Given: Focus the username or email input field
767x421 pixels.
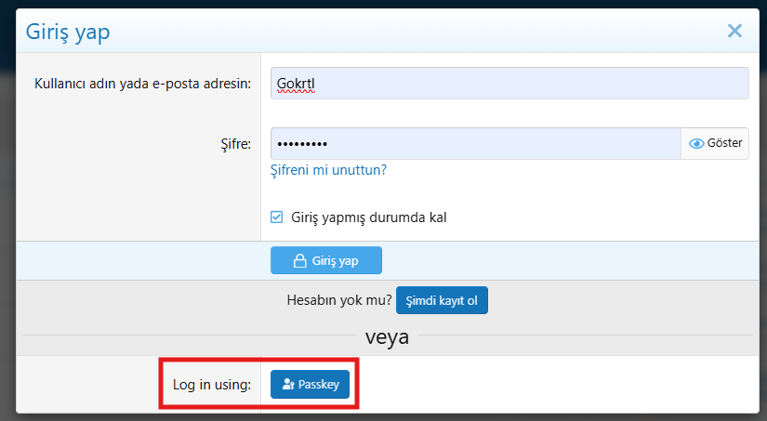Looking at the screenshot, I should coord(509,83).
